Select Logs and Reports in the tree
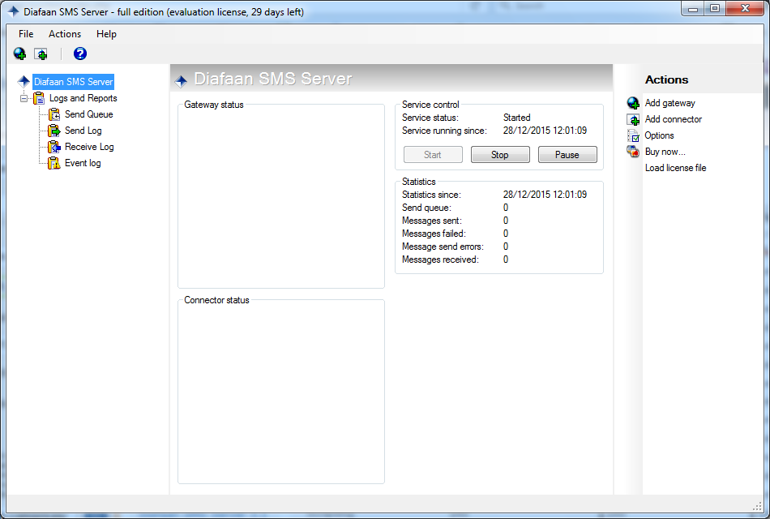Screen dimensions: 770x519 tap(81, 97)
